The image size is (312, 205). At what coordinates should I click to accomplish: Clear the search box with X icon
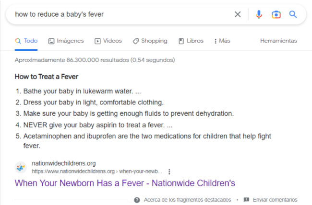[x=238, y=14]
